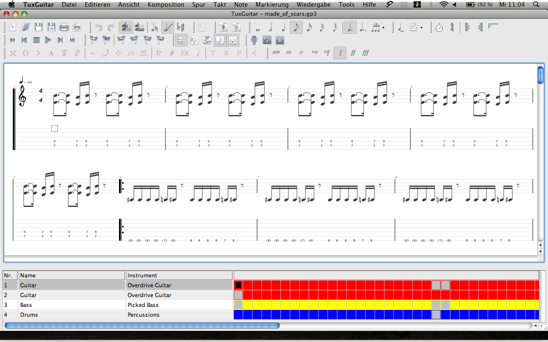Redo the last undone edit
This screenshot has height=342, width=548.
pyautogui.click(x=111, y=27)
